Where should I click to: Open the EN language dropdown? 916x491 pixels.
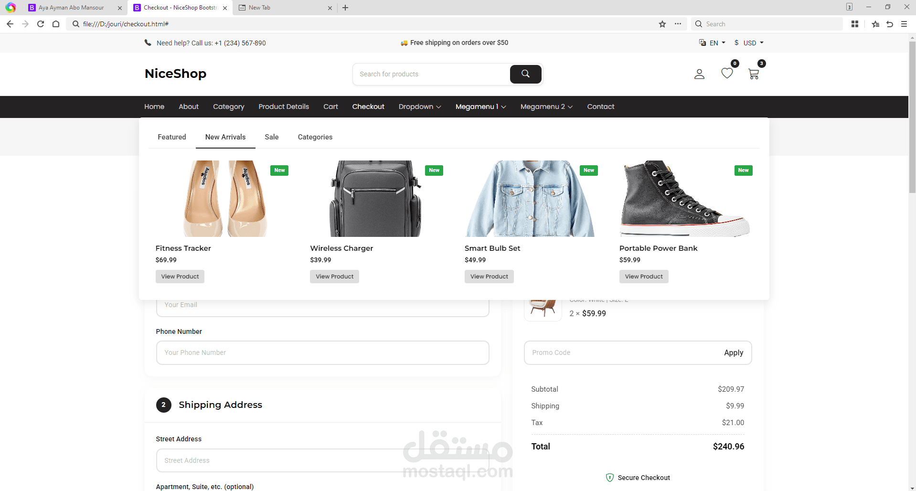pos(712,43)
